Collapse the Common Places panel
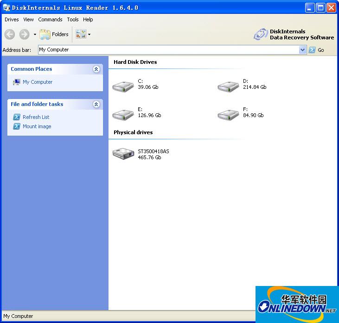Screen dimensions: 339x323 click(96, 69)
